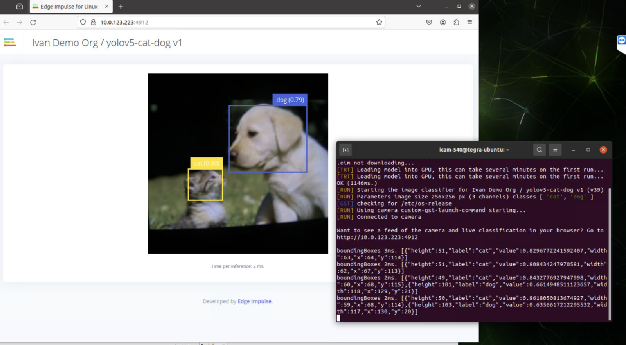Click the camera feed image
Image resolution: width=626 pixels, height=345 pixels.
(238, 163)
